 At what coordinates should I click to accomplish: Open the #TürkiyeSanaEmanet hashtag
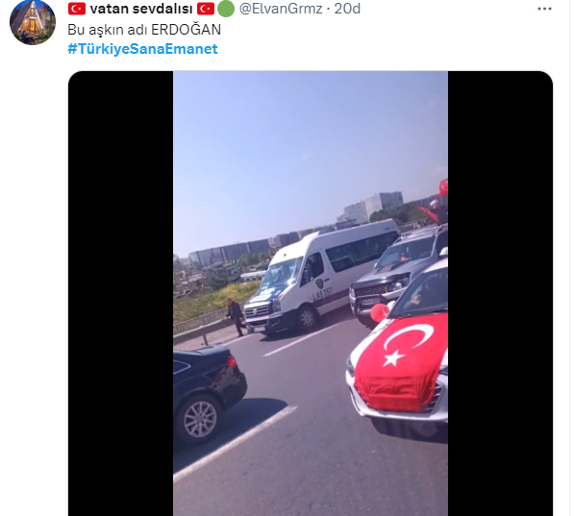(142, 49)
